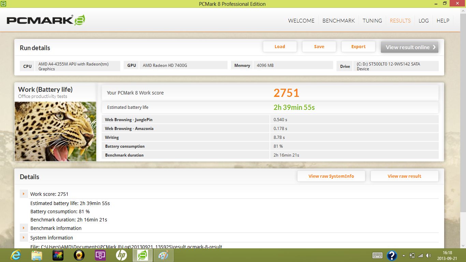The image size is (466, 262).
Task: Click the Work (Battery life) heading
Action: point(45,89)
